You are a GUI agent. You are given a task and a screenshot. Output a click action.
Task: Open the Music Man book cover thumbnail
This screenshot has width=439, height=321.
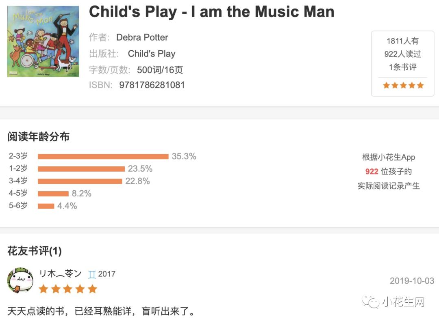(x=43, y=41)
